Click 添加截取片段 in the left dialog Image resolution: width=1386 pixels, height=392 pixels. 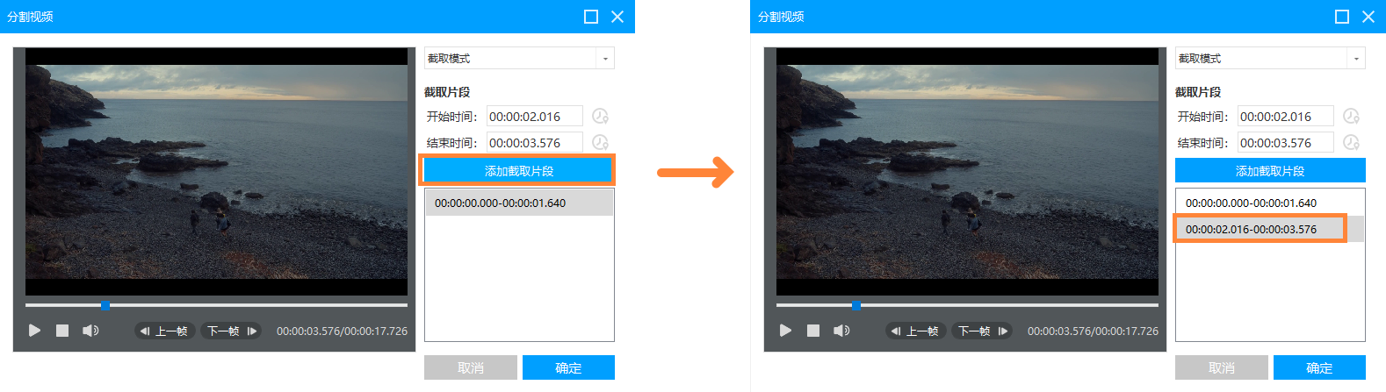click(x=518, y=171)
